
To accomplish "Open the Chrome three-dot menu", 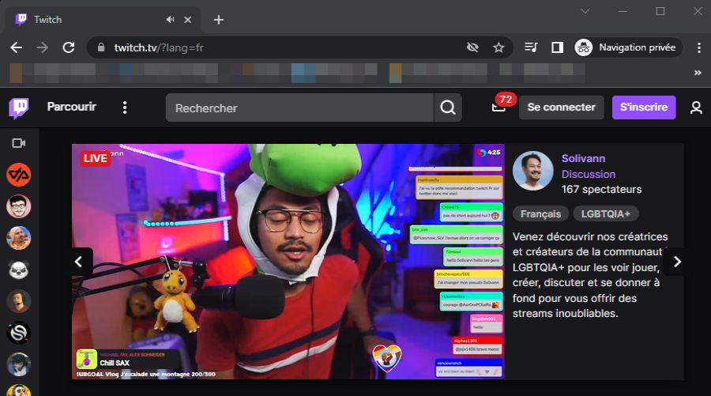I will coord(699,47).
